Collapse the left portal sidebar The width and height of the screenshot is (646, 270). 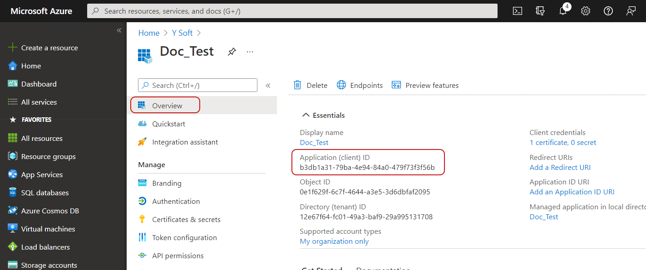point(119,30)
